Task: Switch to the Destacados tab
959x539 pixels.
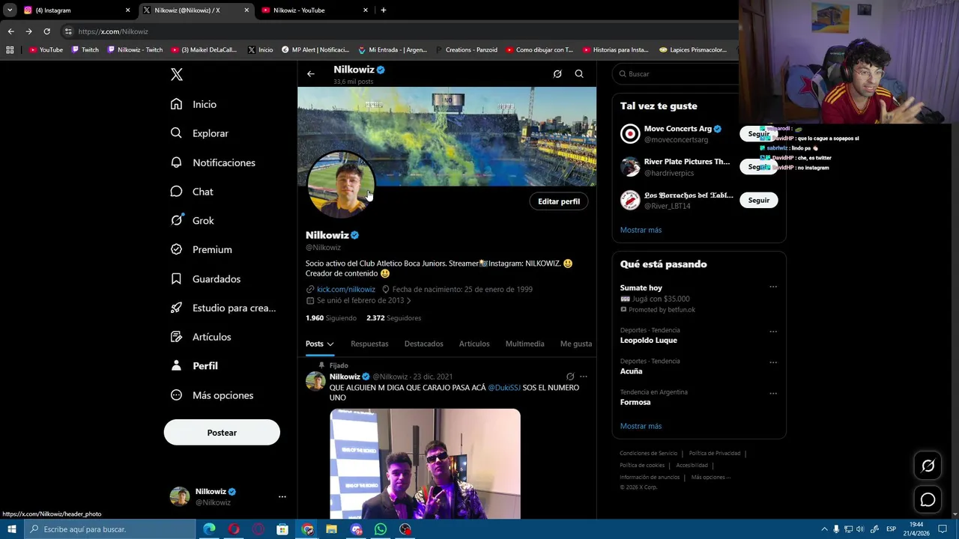Action: pyautogui.click(x=424, y=344)
